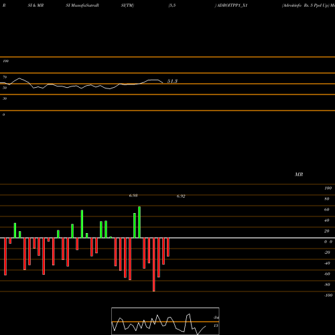The image size is (335, 335).
Task: Click the longest red bar reaching -100
Action: pos(153,265)
